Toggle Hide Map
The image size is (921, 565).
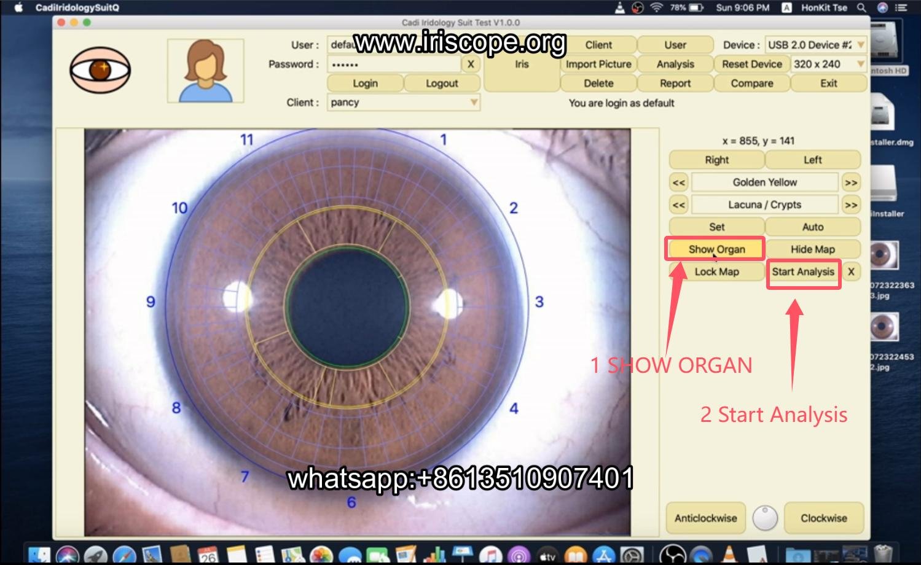coord(812,249)
